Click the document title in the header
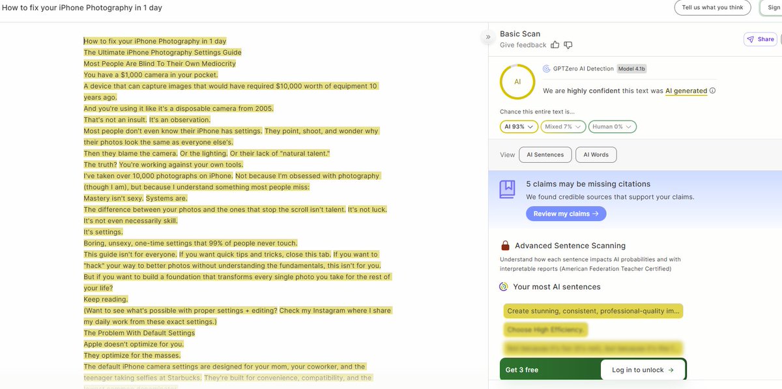 [x=82, y=8]
